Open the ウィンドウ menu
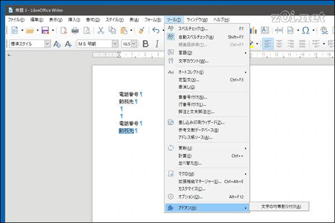This screenshot has width=335, height=223. [x=197, y=20]
